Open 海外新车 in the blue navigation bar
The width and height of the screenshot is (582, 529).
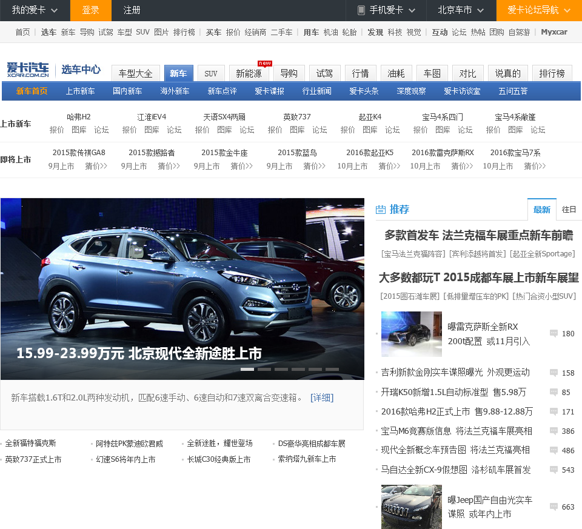[175, 91]
